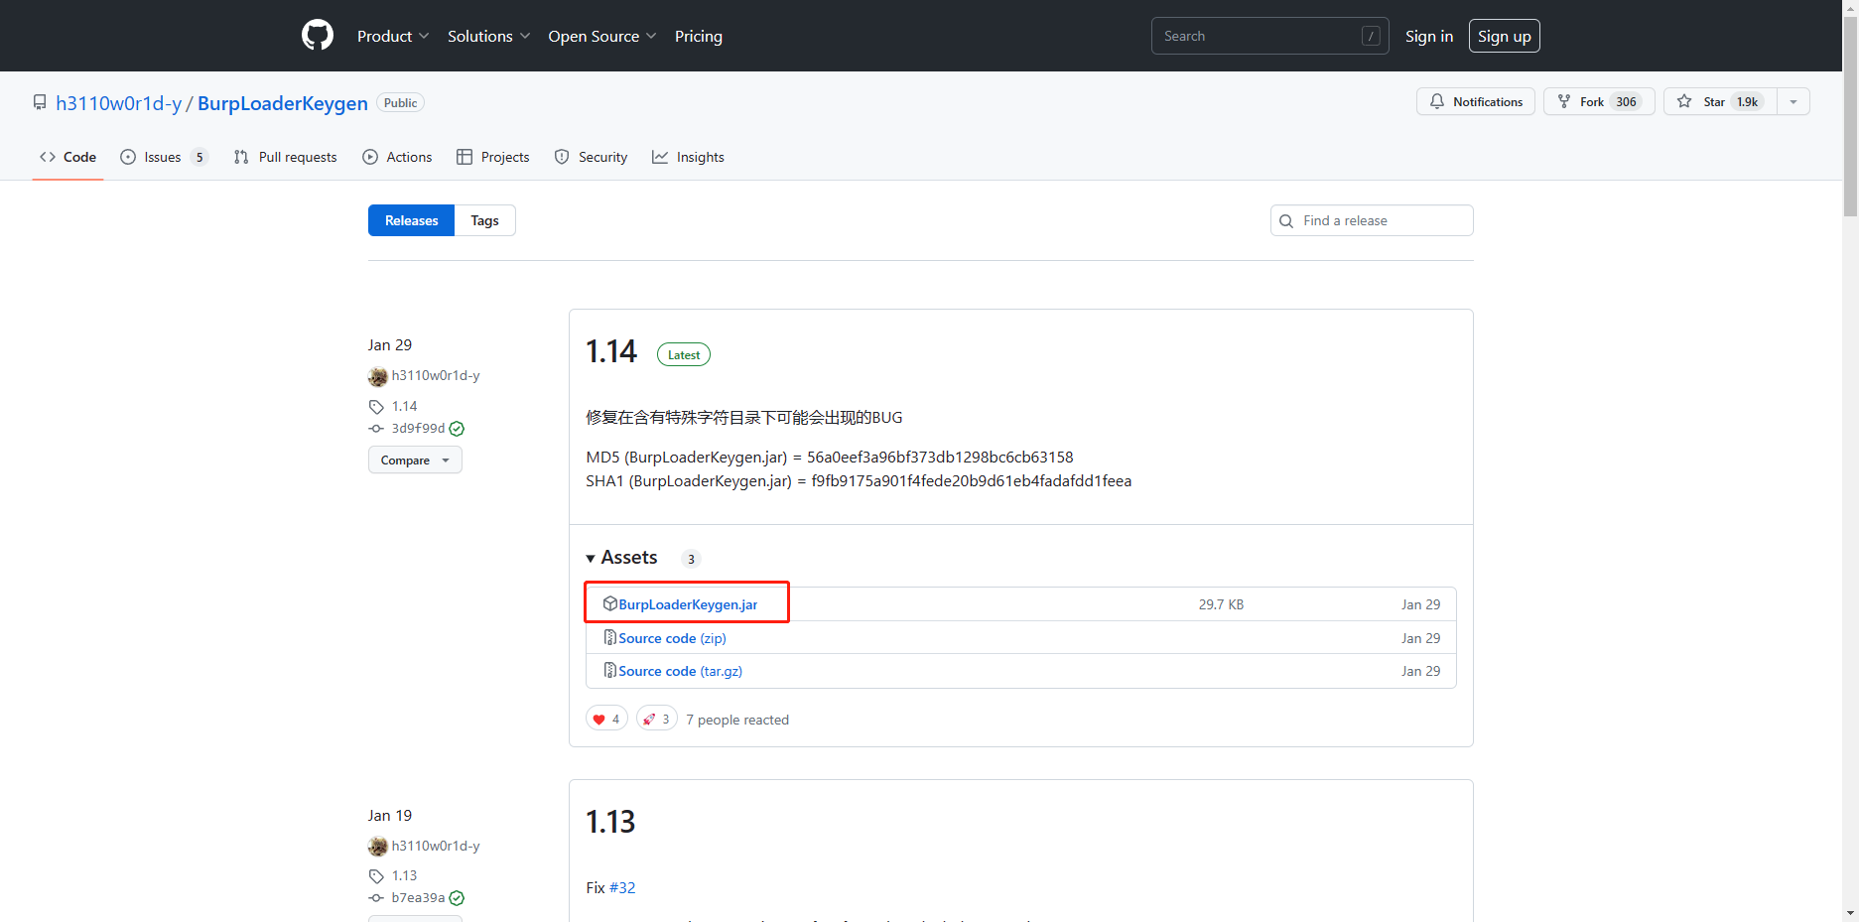Expand the Product menu
Image resolution: width=1859 pixels, height=922 pixels.
tap(393, 36)
